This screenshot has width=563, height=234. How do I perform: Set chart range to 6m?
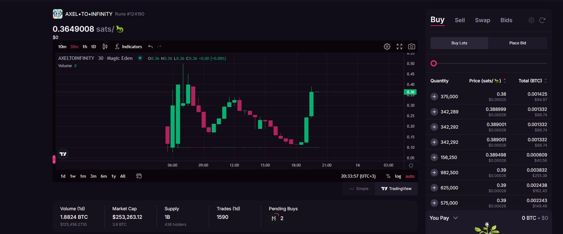click(104, 176)
